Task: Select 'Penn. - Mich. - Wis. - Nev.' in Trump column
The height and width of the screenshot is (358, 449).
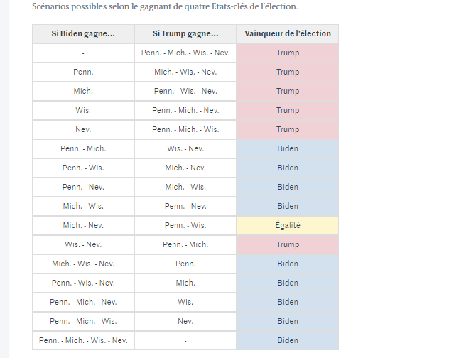Action: [185, 53]
